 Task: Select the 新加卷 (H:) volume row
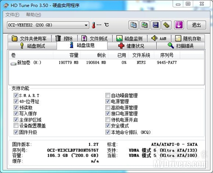click(x=106, y=62)
